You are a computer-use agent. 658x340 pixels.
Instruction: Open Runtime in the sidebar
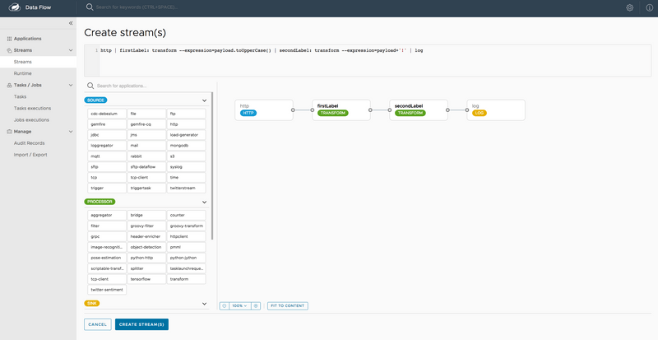click(x=23, y=73)
